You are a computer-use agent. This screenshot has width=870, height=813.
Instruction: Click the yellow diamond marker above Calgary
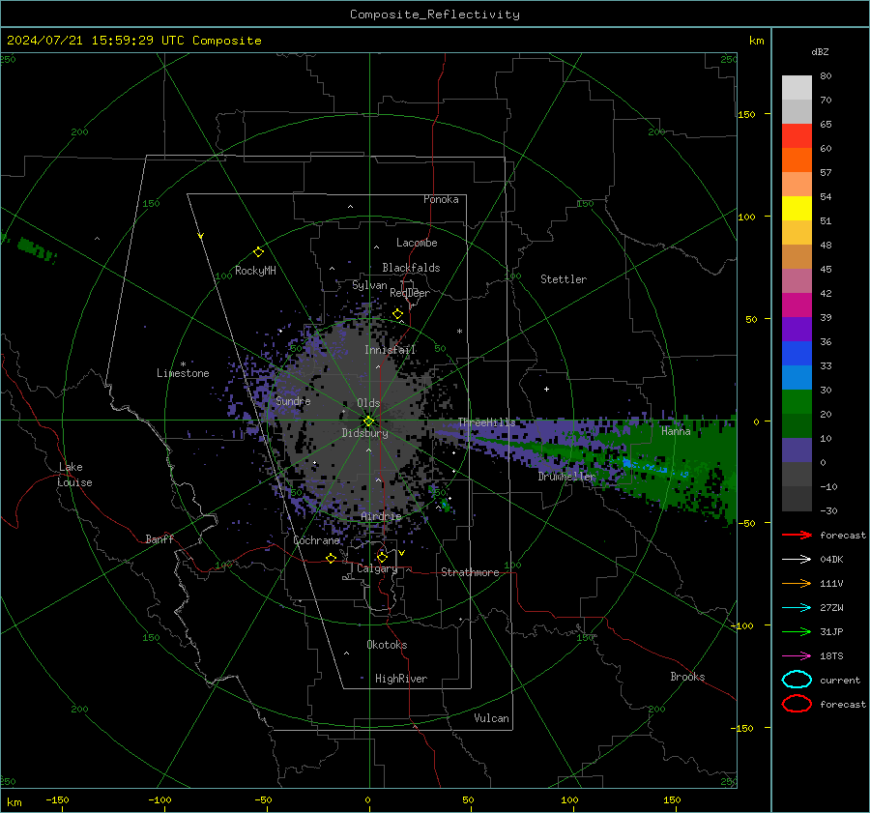point(382,557)
